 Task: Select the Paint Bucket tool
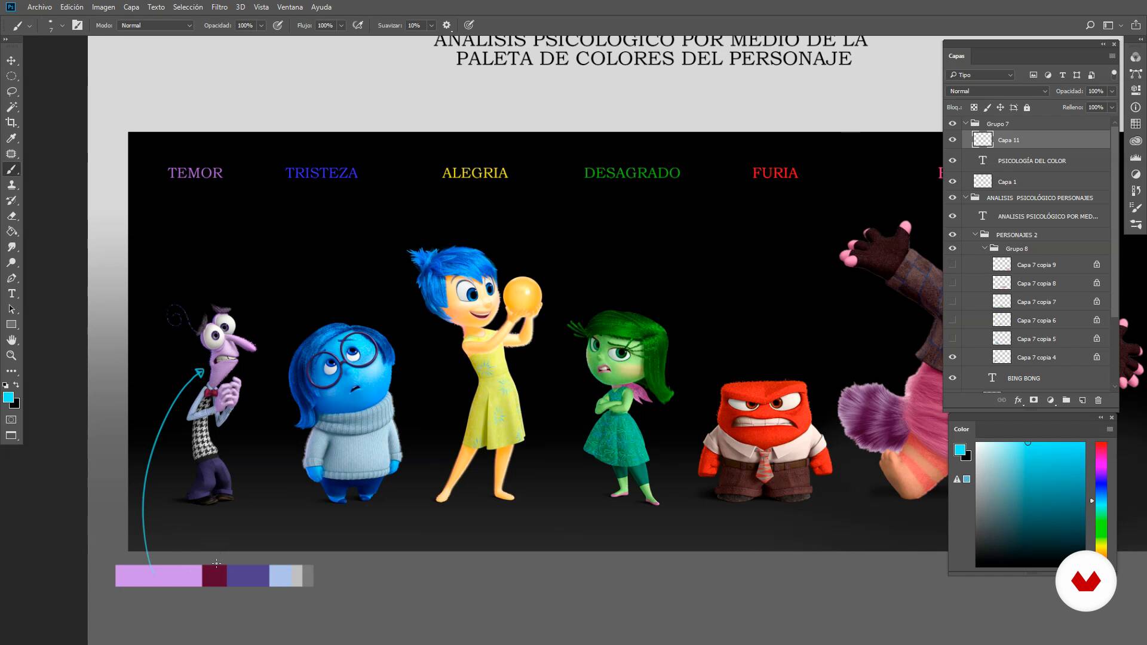tap(11, 232)
